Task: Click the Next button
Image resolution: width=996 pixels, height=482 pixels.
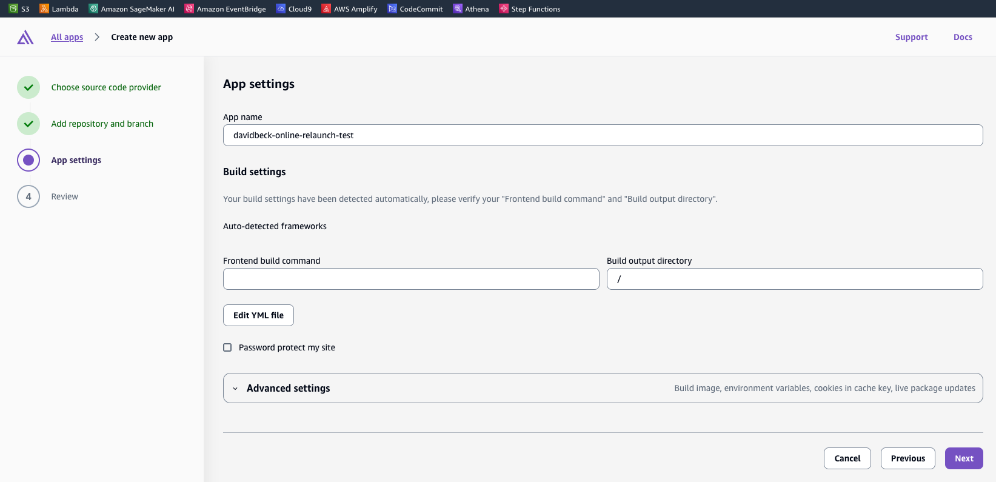Action: pos(963,458)
